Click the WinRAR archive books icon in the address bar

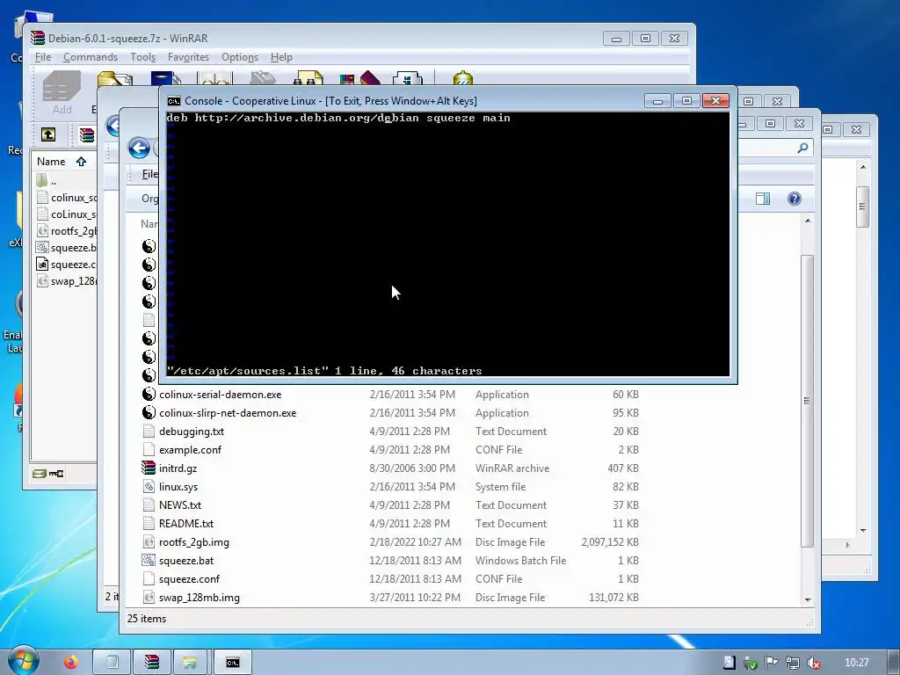87,134
